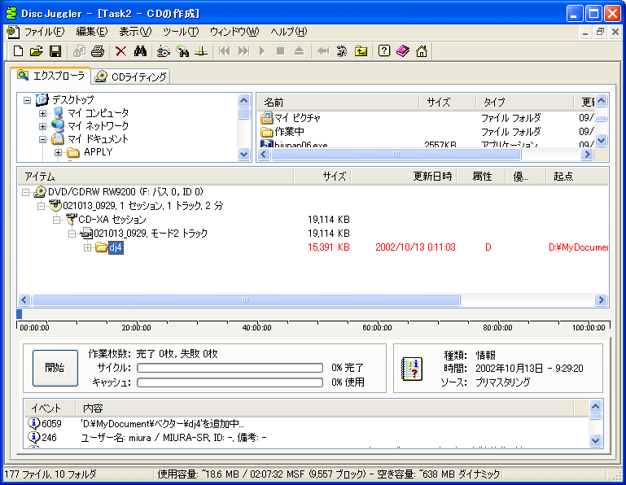Click the 更新日時 column header
This screenshot has height=485, width=626.
click(x=403, y=177)
